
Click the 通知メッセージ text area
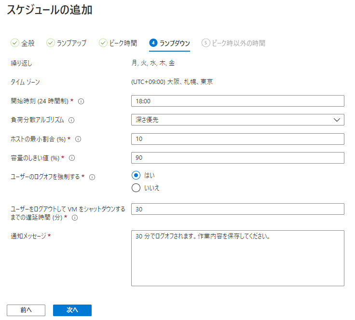[237, 258]
